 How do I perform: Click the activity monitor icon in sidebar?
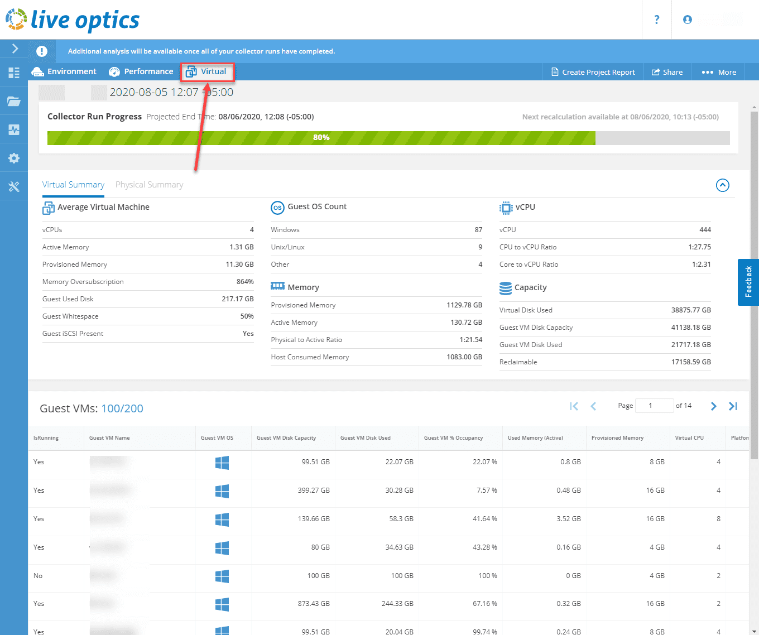(x=14, y=130)
